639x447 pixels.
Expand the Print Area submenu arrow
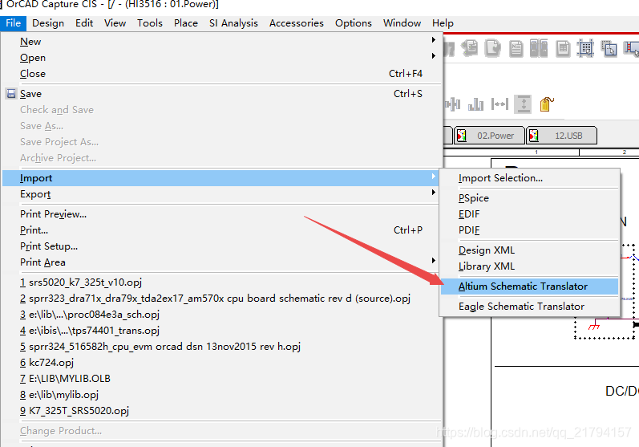coord(433,260)
